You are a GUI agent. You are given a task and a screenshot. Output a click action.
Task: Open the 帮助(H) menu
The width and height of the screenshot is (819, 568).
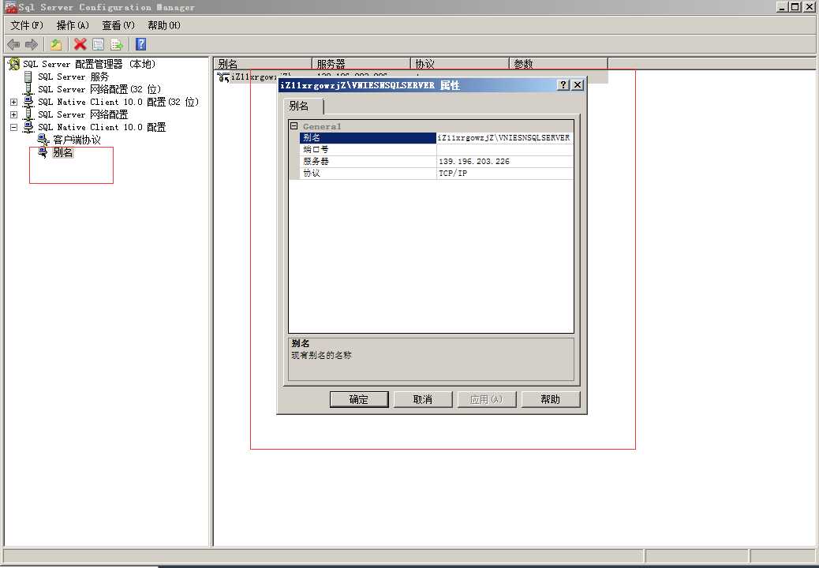tap(164, 25)
